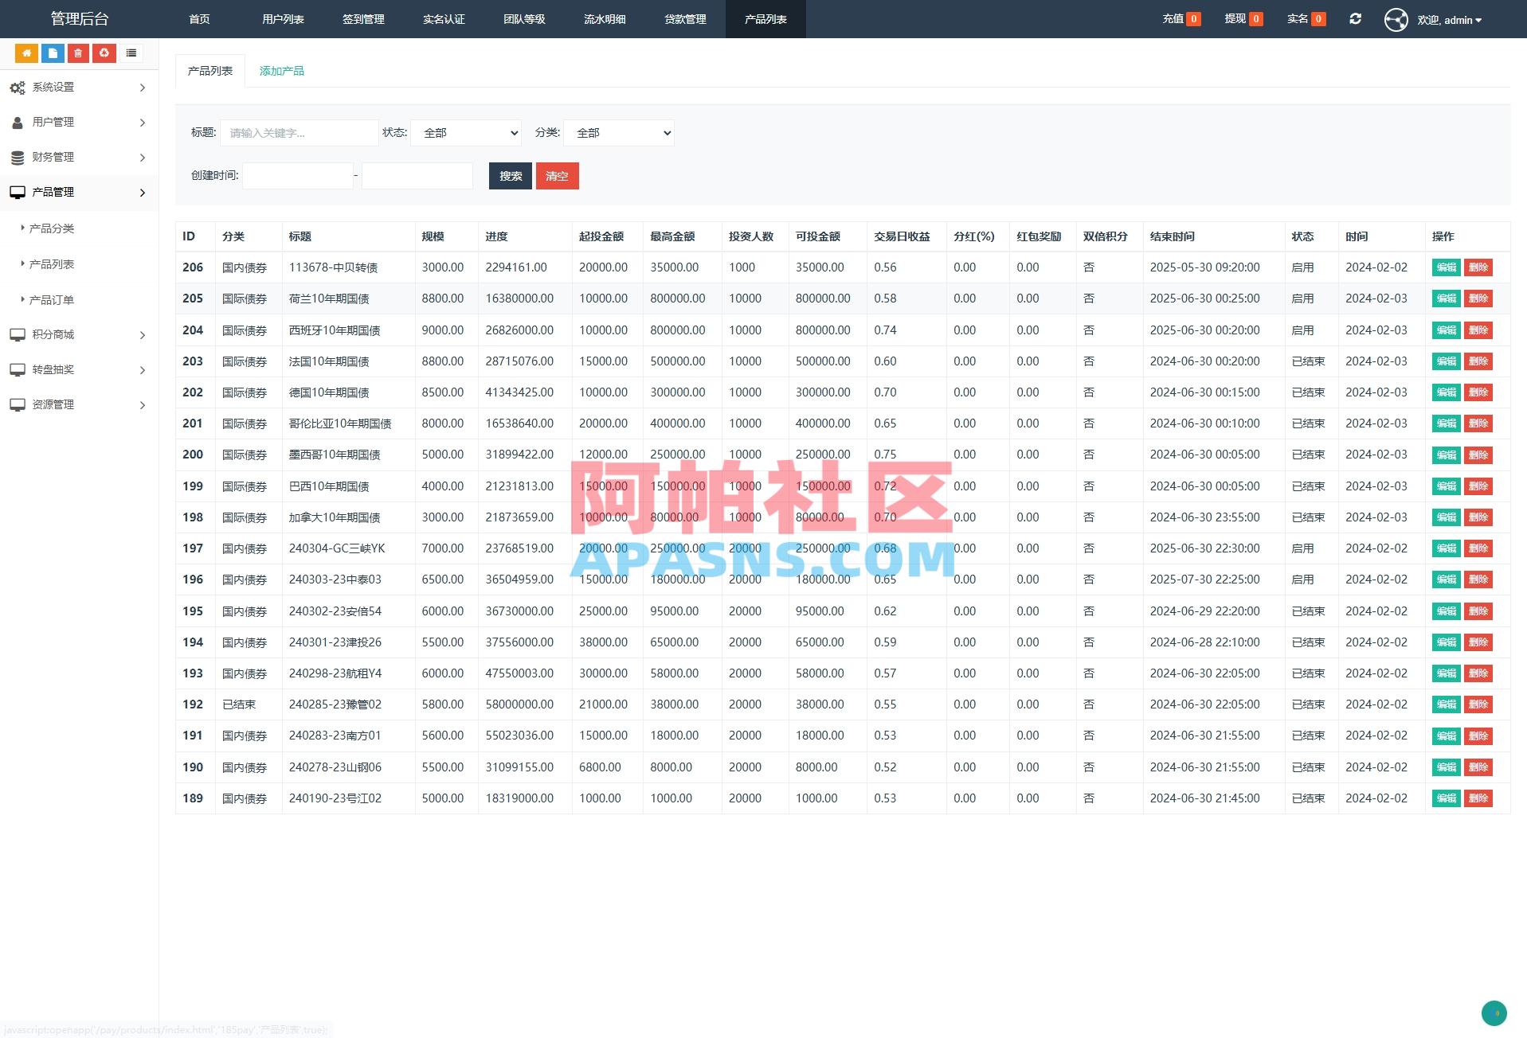1527x1038 pixels.
Task: Switch to the 添加产品 tab
Action: [281, 70]
